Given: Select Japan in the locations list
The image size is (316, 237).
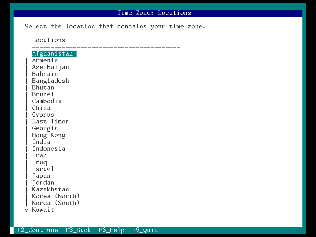Looking at the screenshot, I should [41, 176].
